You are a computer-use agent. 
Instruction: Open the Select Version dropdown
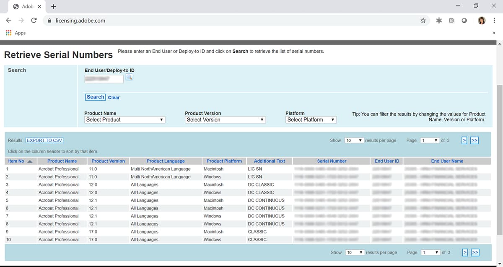click(x=225, y=119)
